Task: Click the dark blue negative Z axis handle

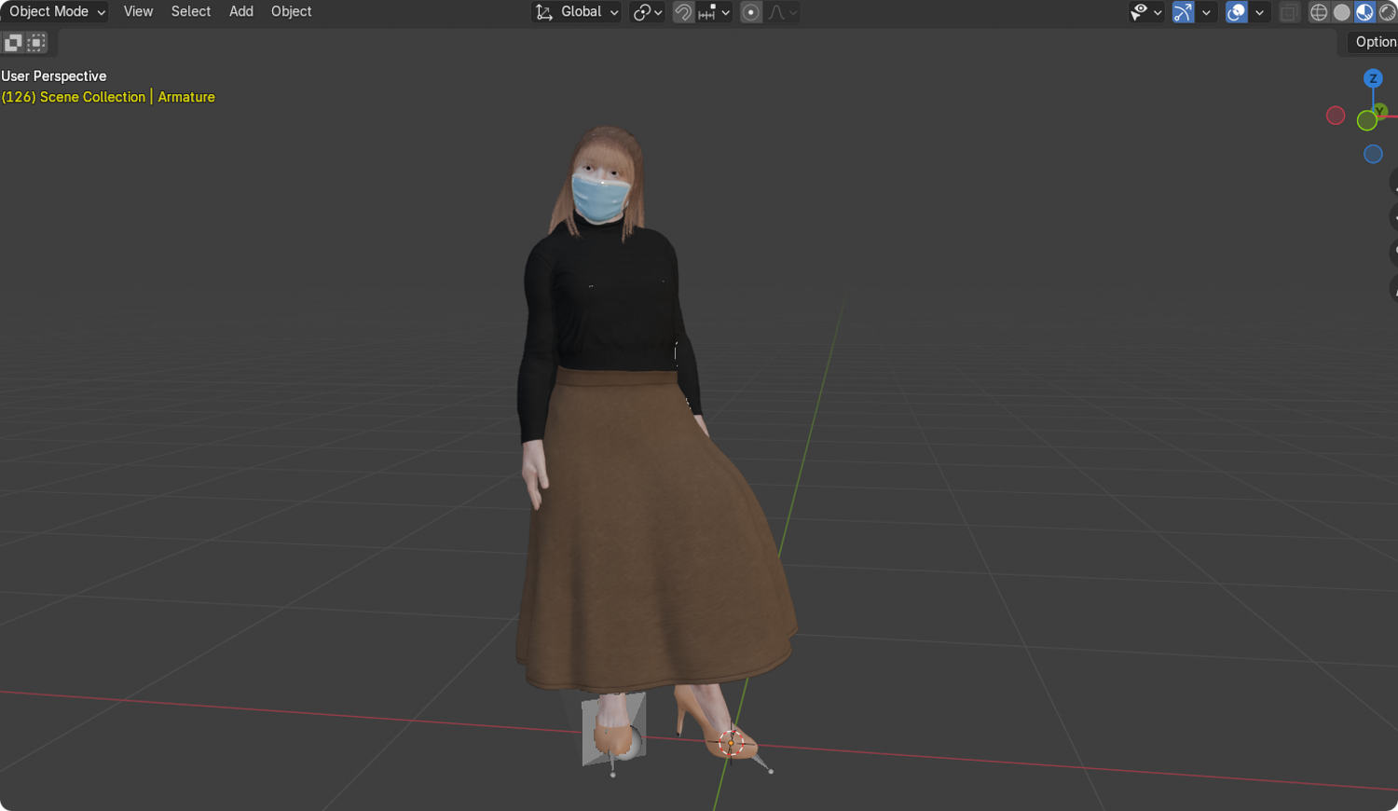Action: tap(1373, 154)
